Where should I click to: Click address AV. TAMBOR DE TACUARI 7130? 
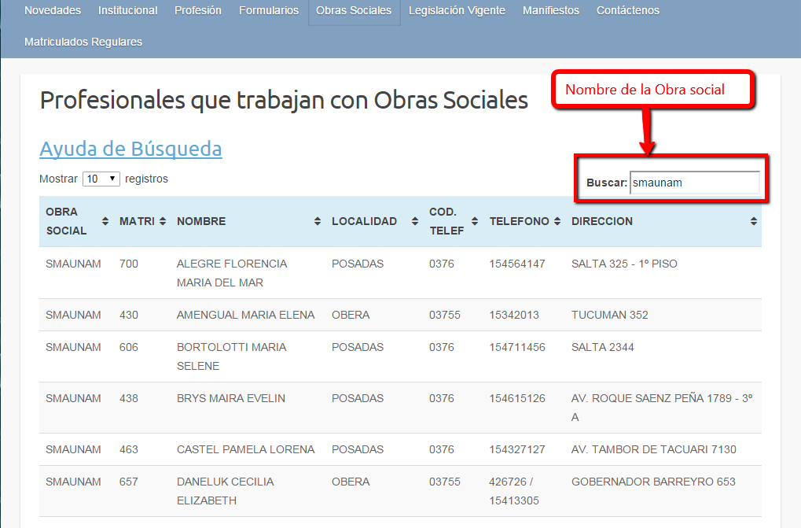tap(654, 449)
